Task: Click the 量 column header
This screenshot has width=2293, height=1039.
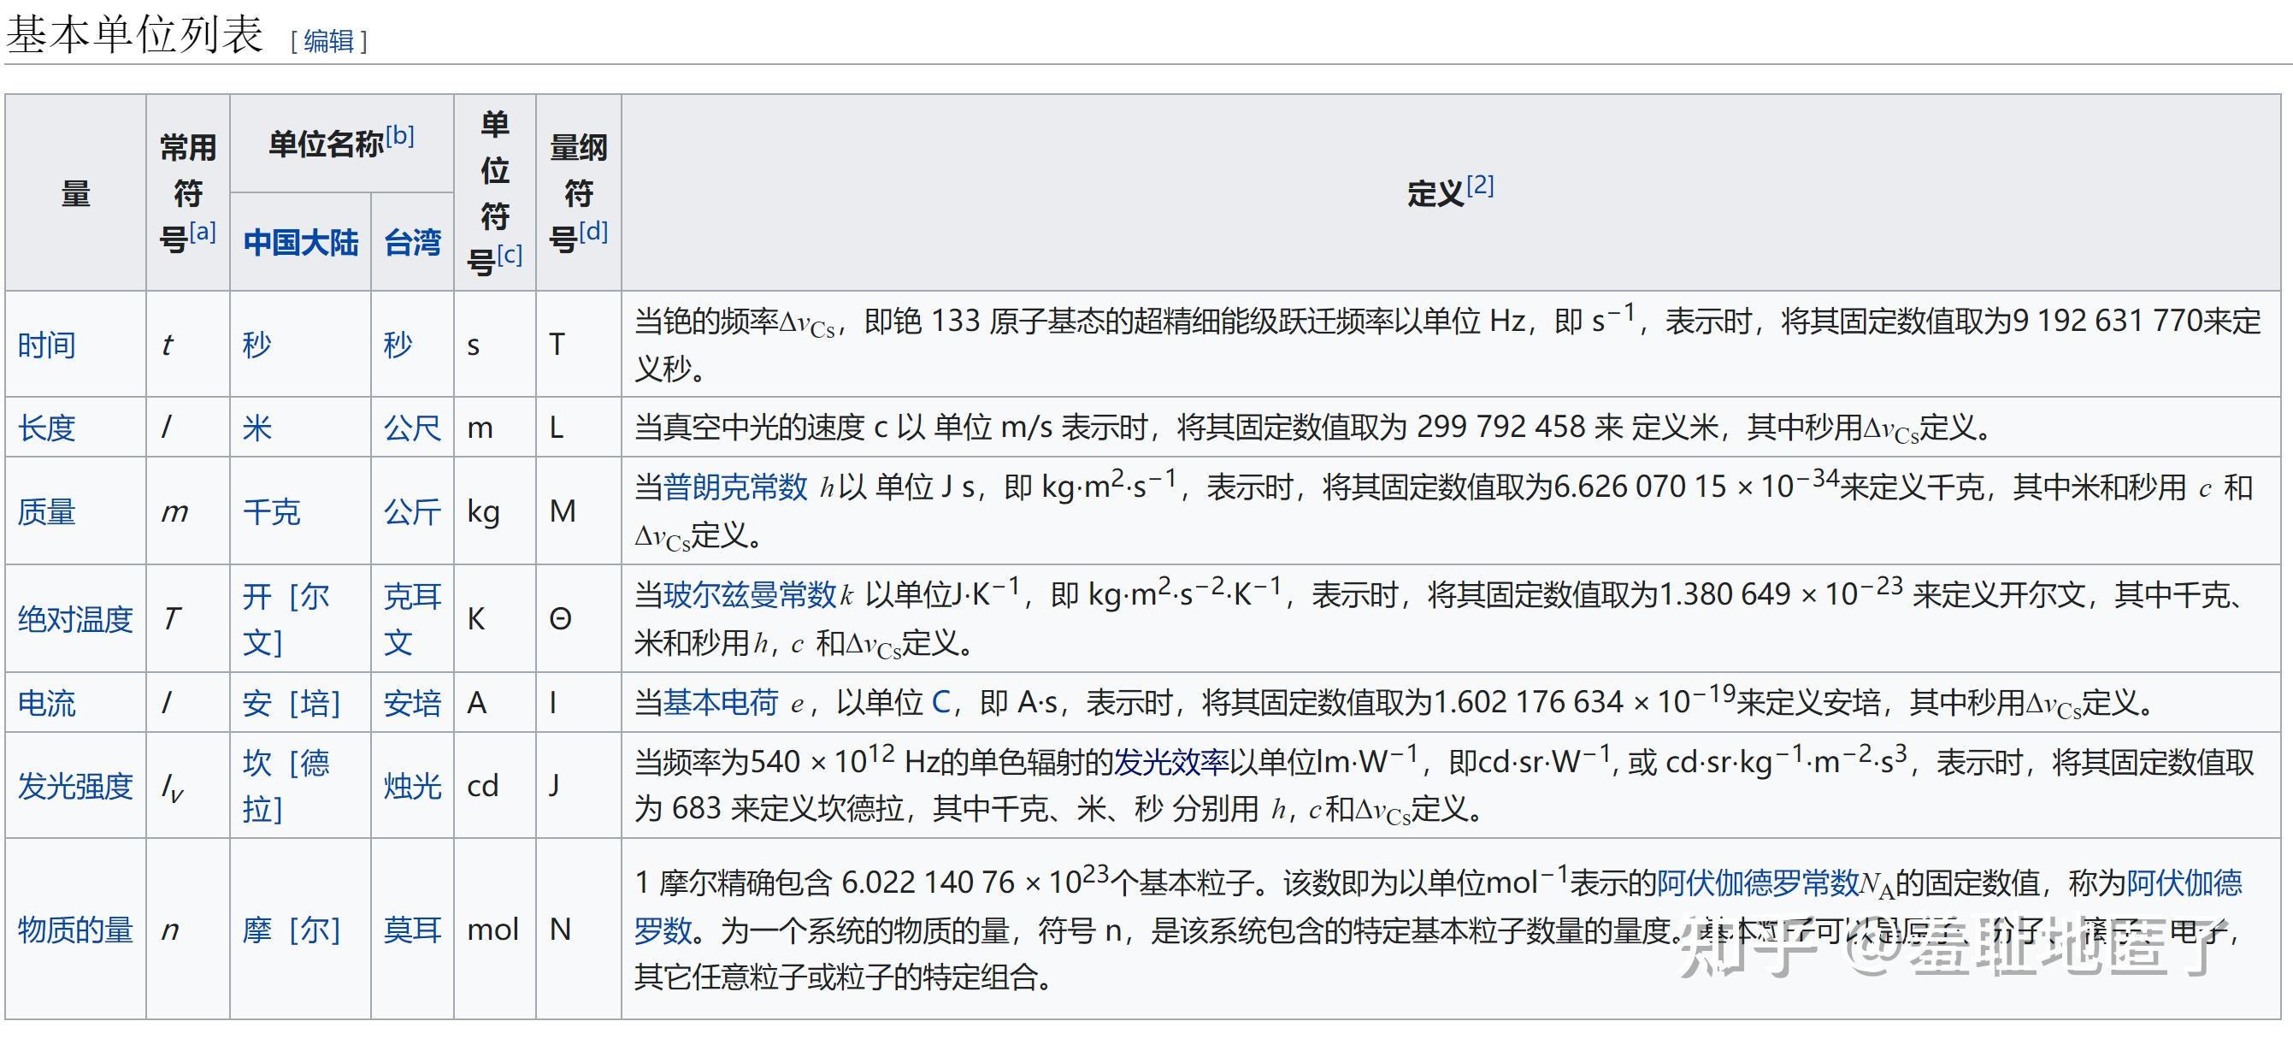Action: click(x=75, y=193)
